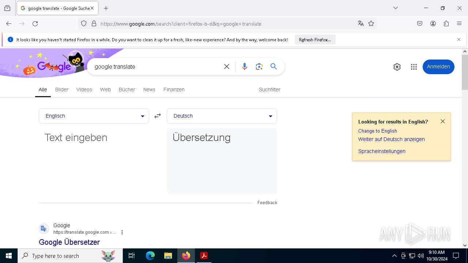The image size is (468, 263).
Task: Open Suchfilter options
Action: pyautogui.click(x=269, y=89)
